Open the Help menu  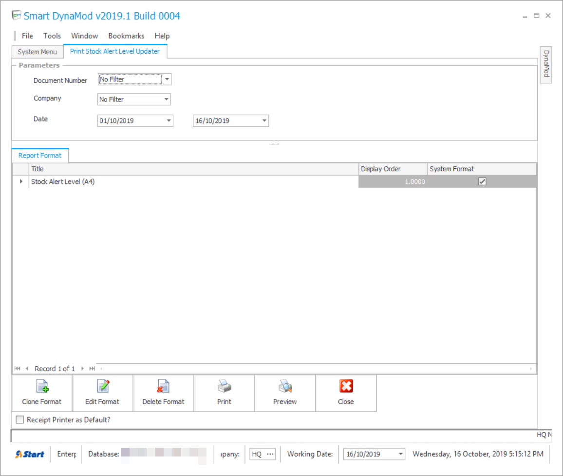pos(162,36)
